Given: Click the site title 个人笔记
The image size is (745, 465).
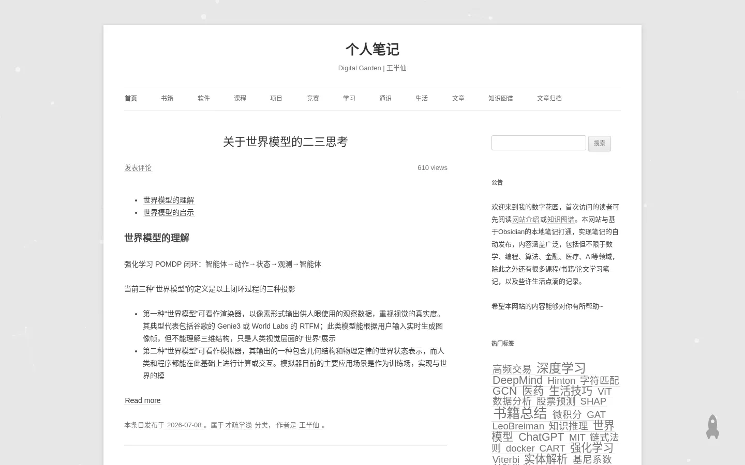Looking at the screenshot, I should (x=373, y=50).
